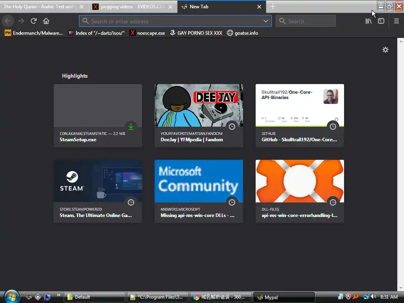Expand the address bar history dropdown arrow
The height and width of the screenshot is (303, 404).
click(266, 21)
